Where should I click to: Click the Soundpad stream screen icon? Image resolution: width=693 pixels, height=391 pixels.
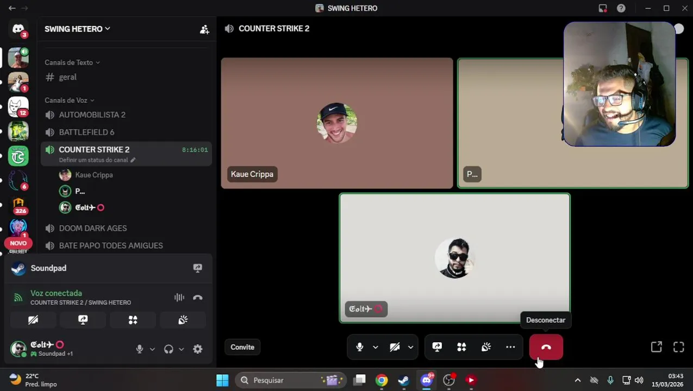point(197,268)
